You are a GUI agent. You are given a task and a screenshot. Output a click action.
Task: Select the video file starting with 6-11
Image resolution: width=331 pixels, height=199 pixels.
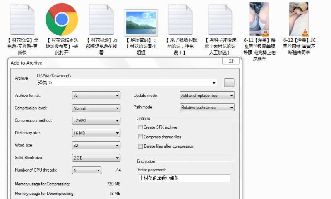tap(259, 19)
